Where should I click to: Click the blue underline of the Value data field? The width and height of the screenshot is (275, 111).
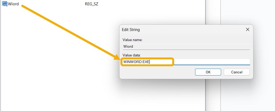(212, 65)
